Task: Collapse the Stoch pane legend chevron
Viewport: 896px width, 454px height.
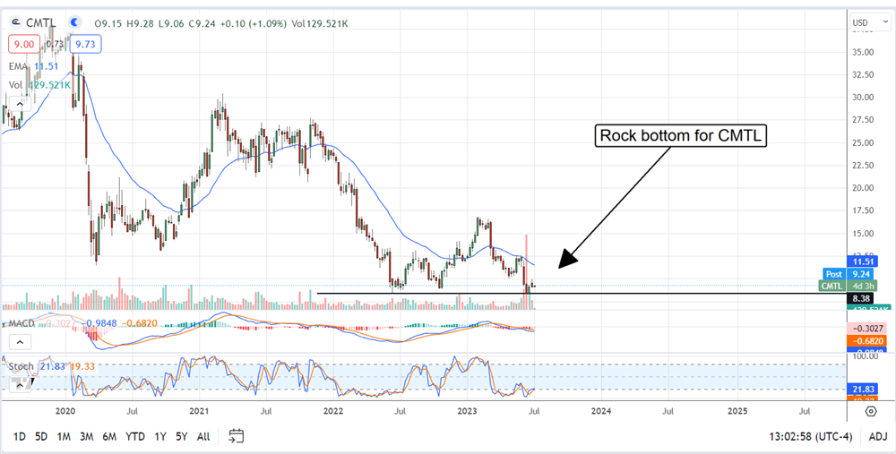Action: pyautogui.click(x=20, y=385)
